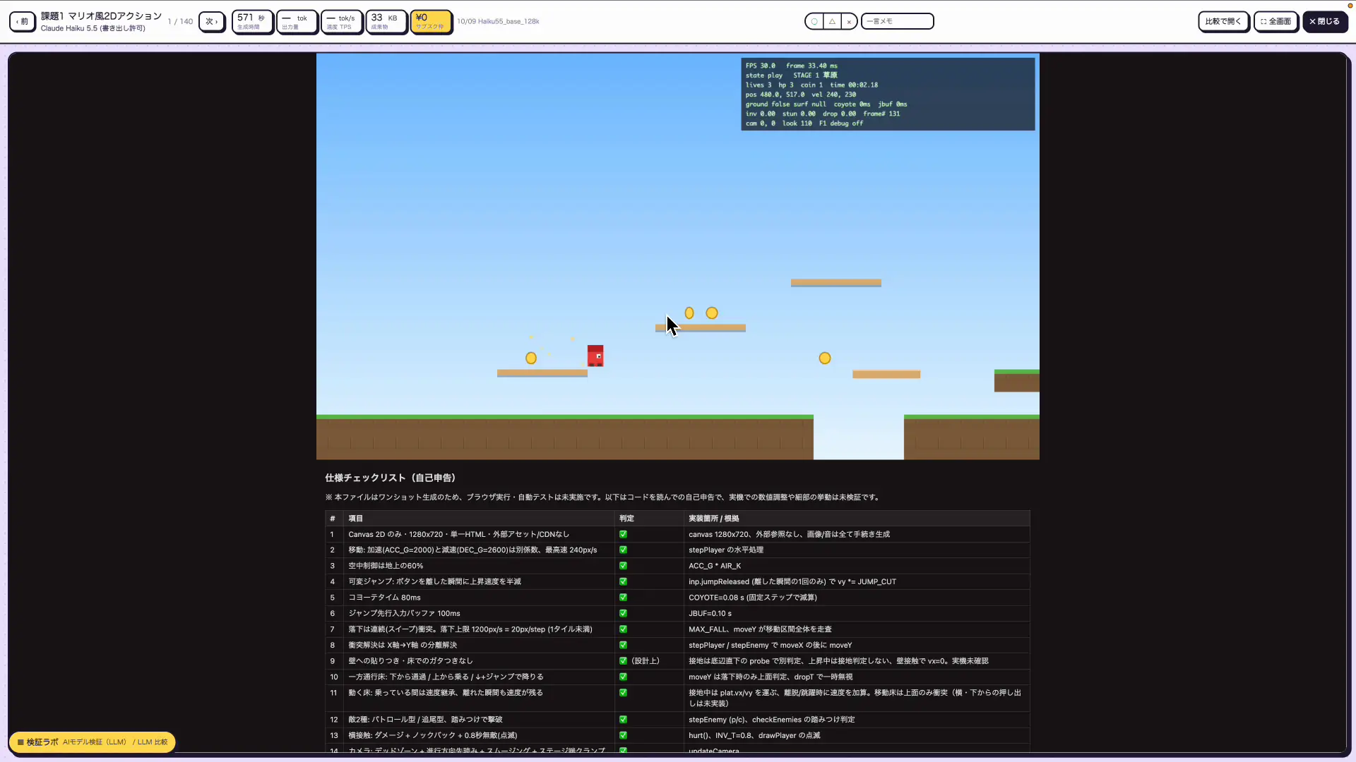Click the cell text 'JBUF=0.10 s'
Screen dimensions: 1356x762
click(x=710, y=613)
